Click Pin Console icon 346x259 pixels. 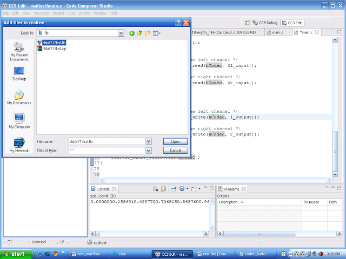pos(174,189)
